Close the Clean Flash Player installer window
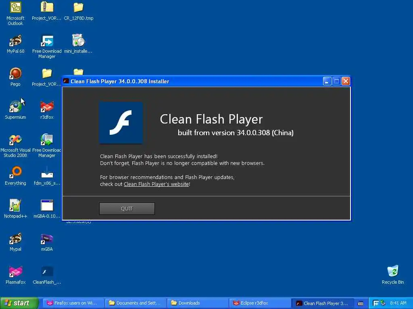 (346, 81)
